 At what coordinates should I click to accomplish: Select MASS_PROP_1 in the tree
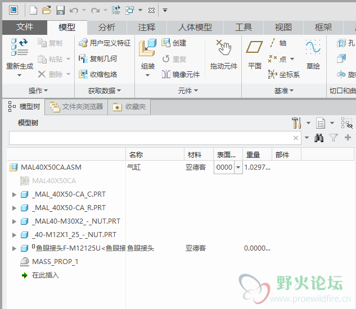(x=49, y=262)
